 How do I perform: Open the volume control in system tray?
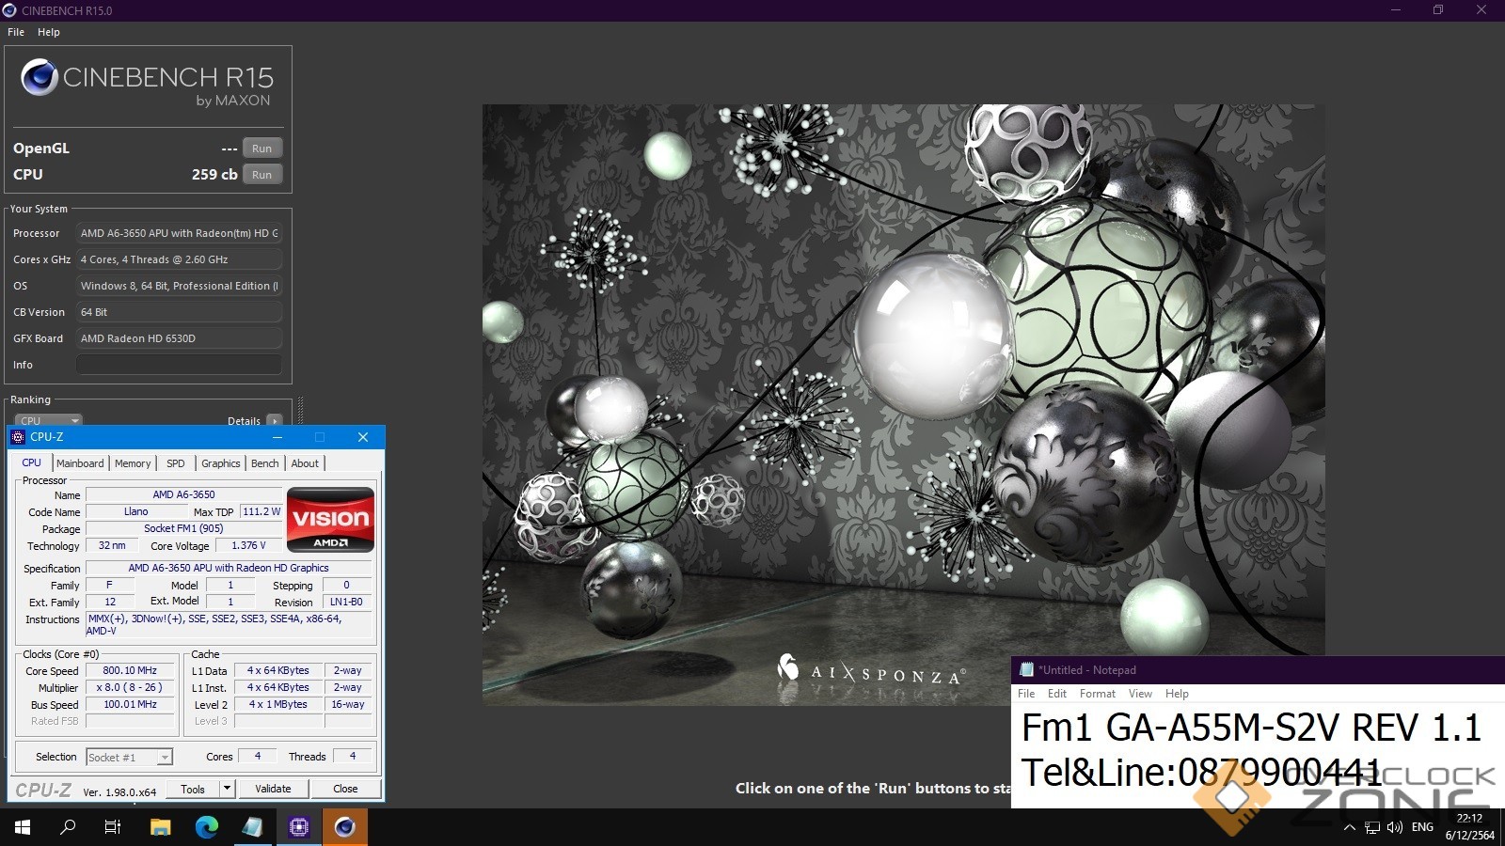click(x=1394, y=827)
